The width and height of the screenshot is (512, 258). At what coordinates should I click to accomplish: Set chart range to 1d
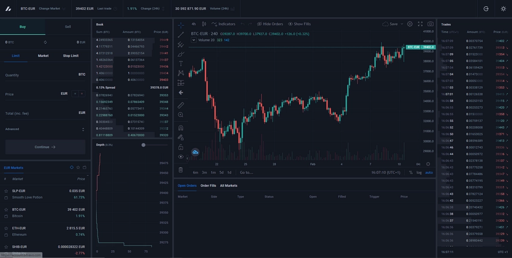(229, 172)
